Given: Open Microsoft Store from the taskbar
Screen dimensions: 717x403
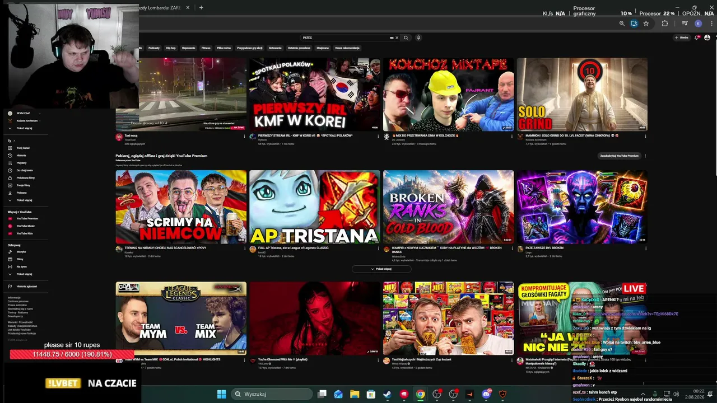Looking at the screenshot, I should point(371,394).
